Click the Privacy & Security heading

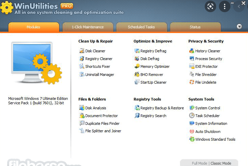pyautogui.click(x=206, y=41)
